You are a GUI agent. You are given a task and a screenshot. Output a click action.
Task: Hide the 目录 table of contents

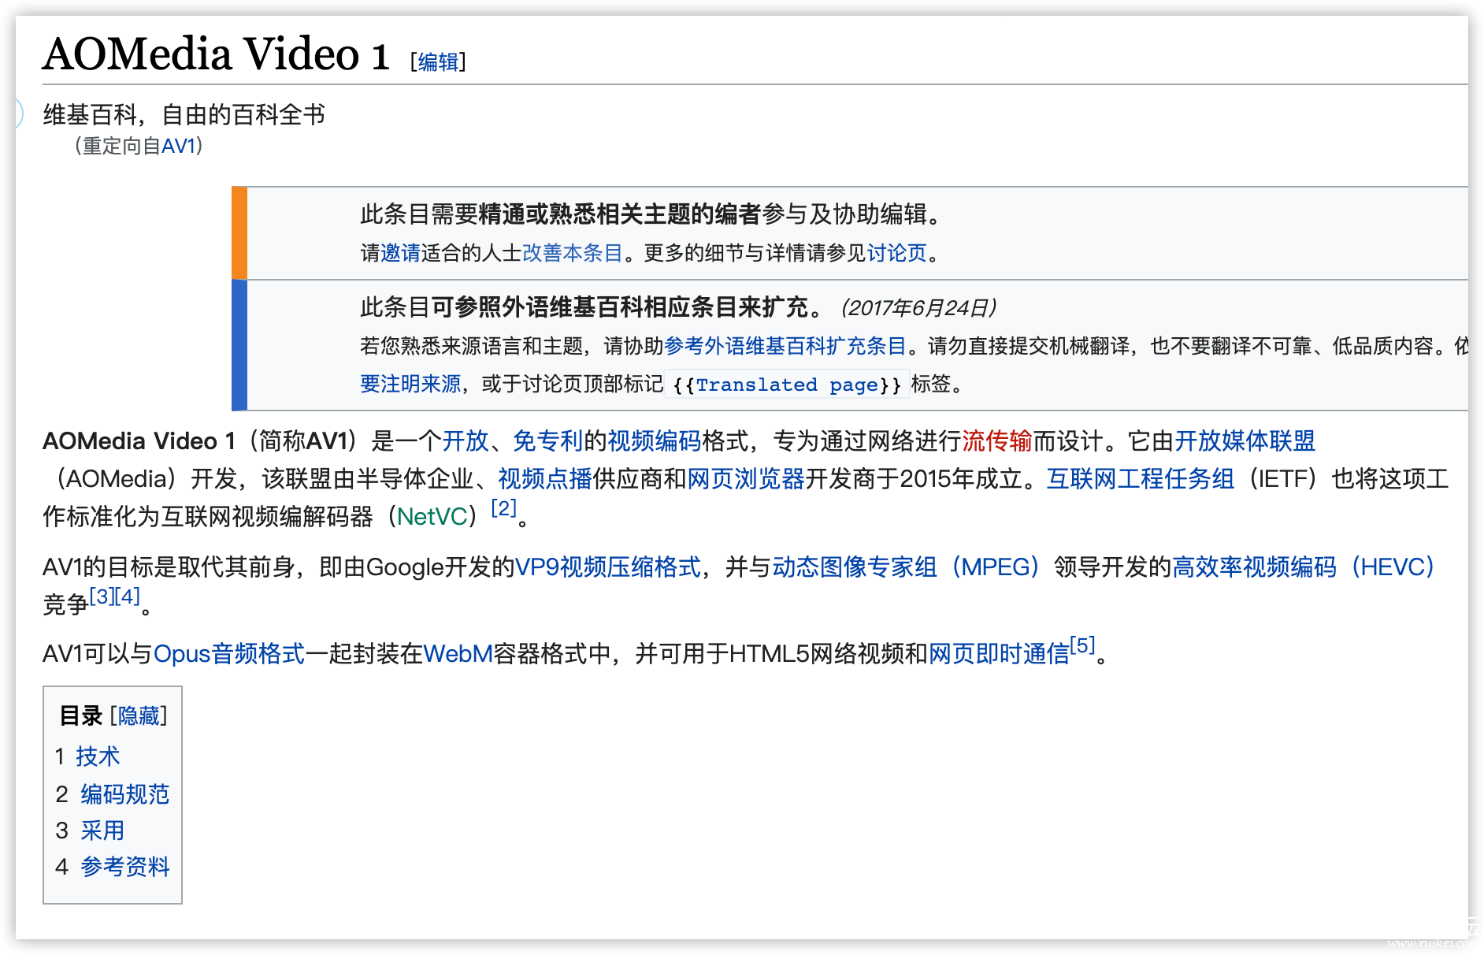point(139,715)
